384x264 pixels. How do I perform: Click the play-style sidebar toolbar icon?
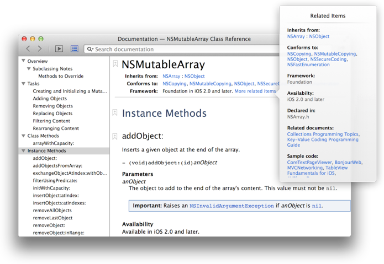(59, 49)
